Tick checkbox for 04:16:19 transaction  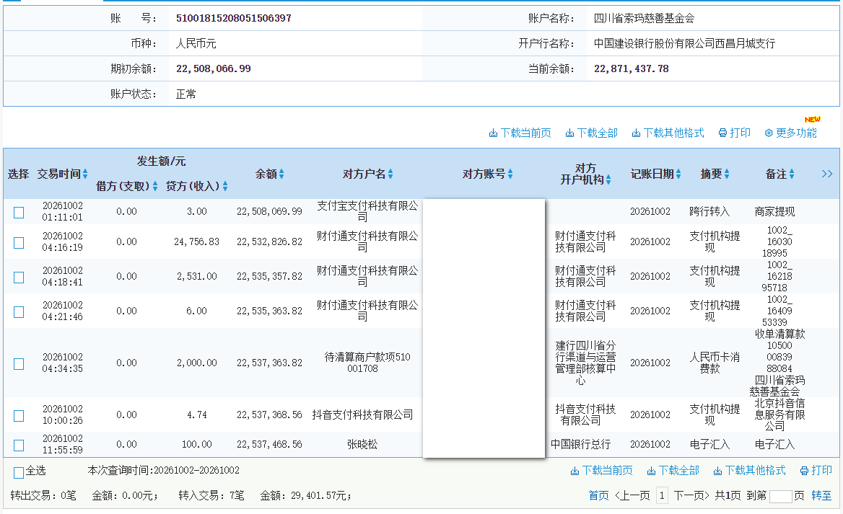click(x=19, y=243)
